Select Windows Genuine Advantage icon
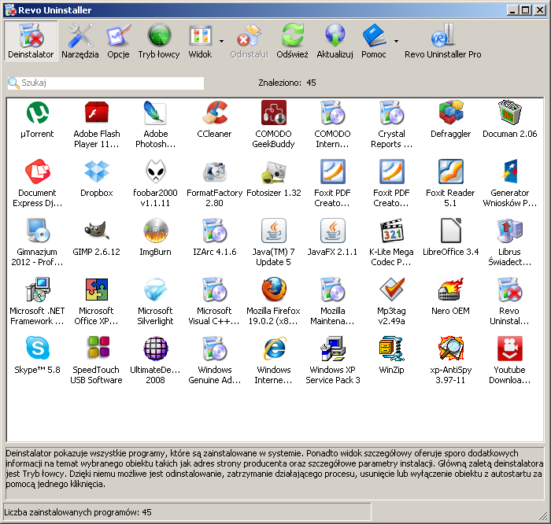 215,349
